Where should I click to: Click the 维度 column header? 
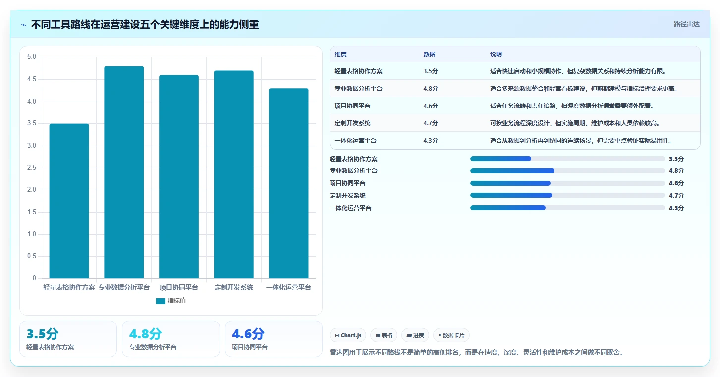click(341, 54)
